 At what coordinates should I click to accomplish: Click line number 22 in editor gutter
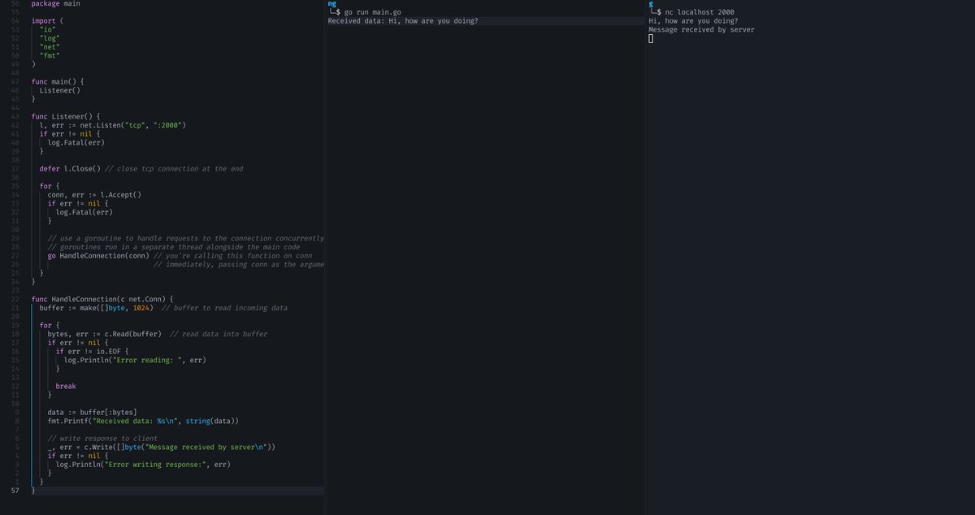point(15,299)
